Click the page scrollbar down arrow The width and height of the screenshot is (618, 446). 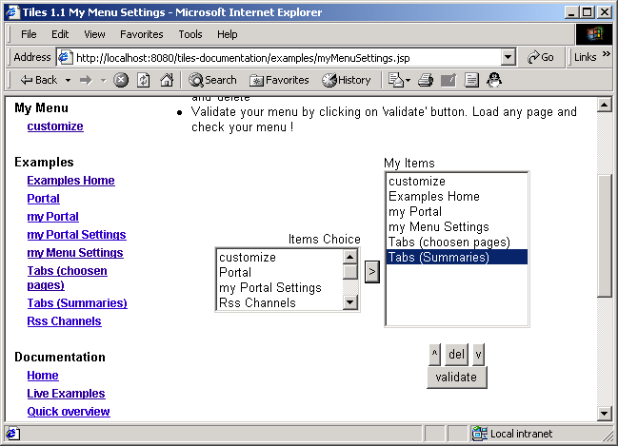[605, 414]
